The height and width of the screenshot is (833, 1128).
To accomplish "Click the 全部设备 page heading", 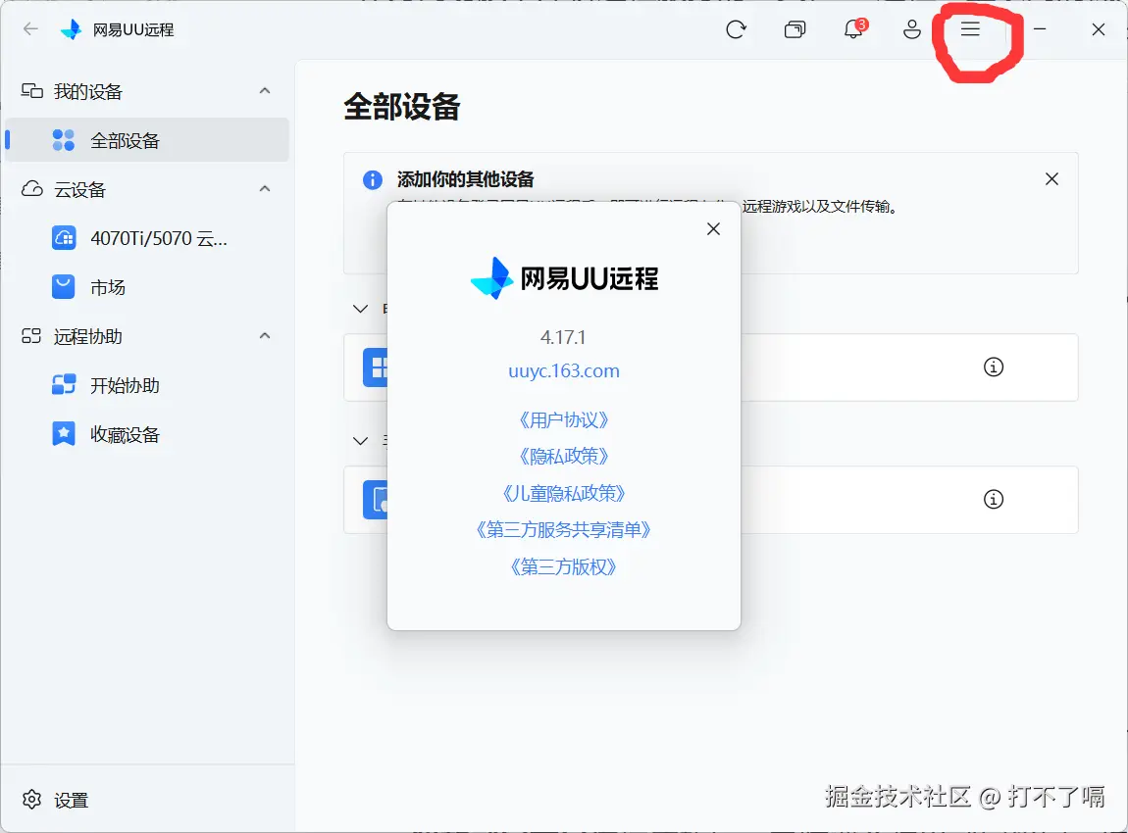I will pyautogui.click(x=402, y=107).
